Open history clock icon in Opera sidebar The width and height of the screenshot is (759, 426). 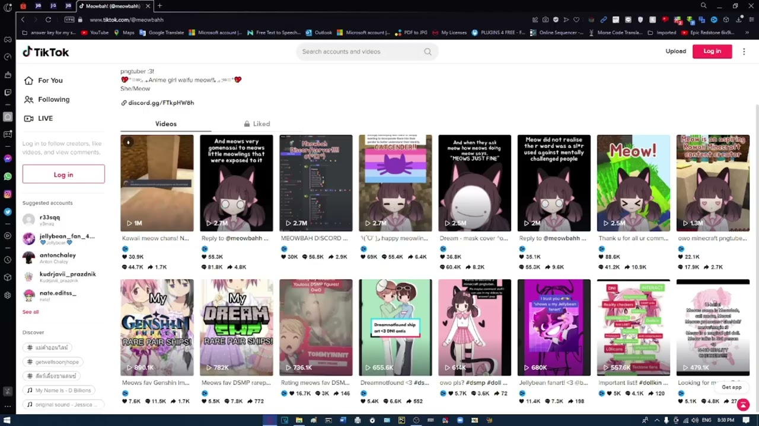click(8, 260)
